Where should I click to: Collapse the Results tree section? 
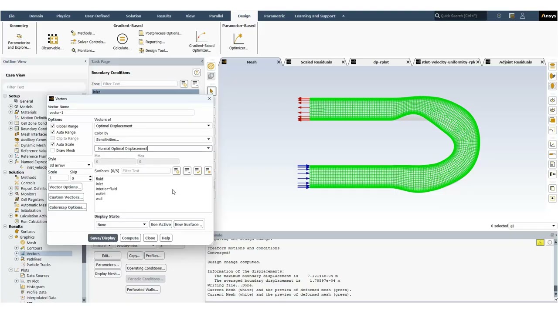tap(5, 226)
